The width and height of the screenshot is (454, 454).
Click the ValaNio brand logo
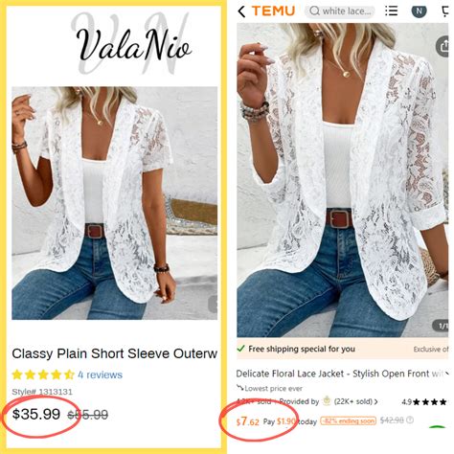click(x=133, y=44)
